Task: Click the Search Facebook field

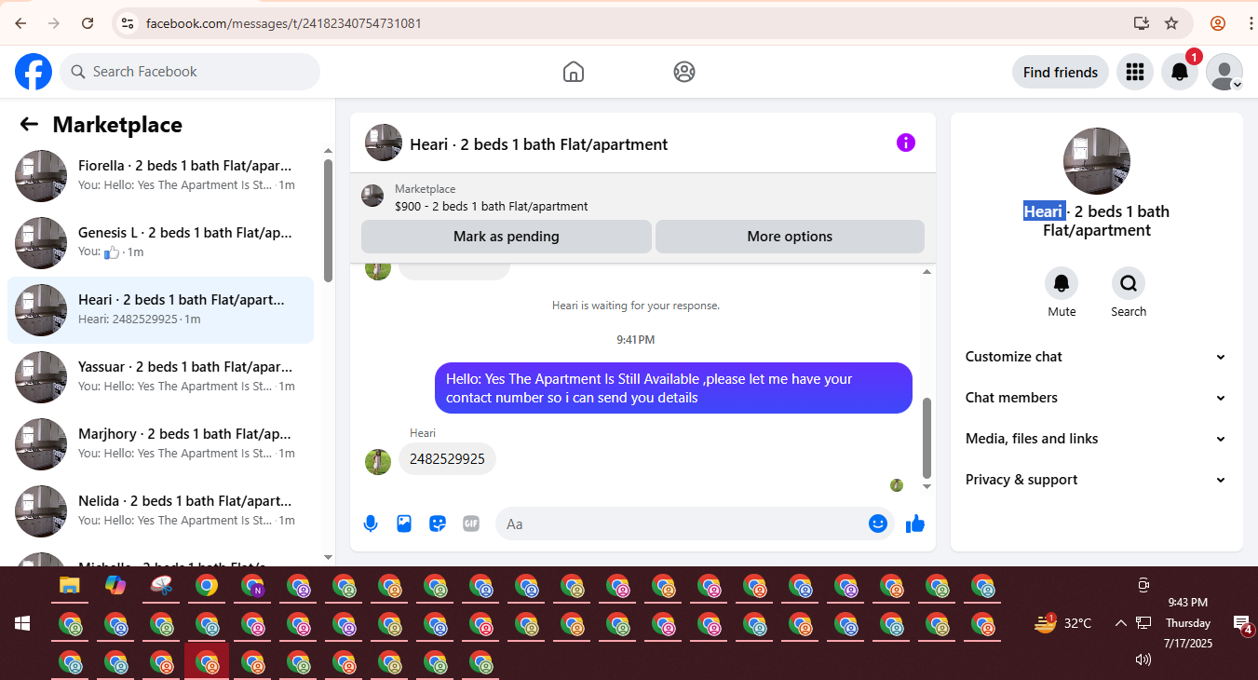Action: pyautogui.click(x=190, y=72)
